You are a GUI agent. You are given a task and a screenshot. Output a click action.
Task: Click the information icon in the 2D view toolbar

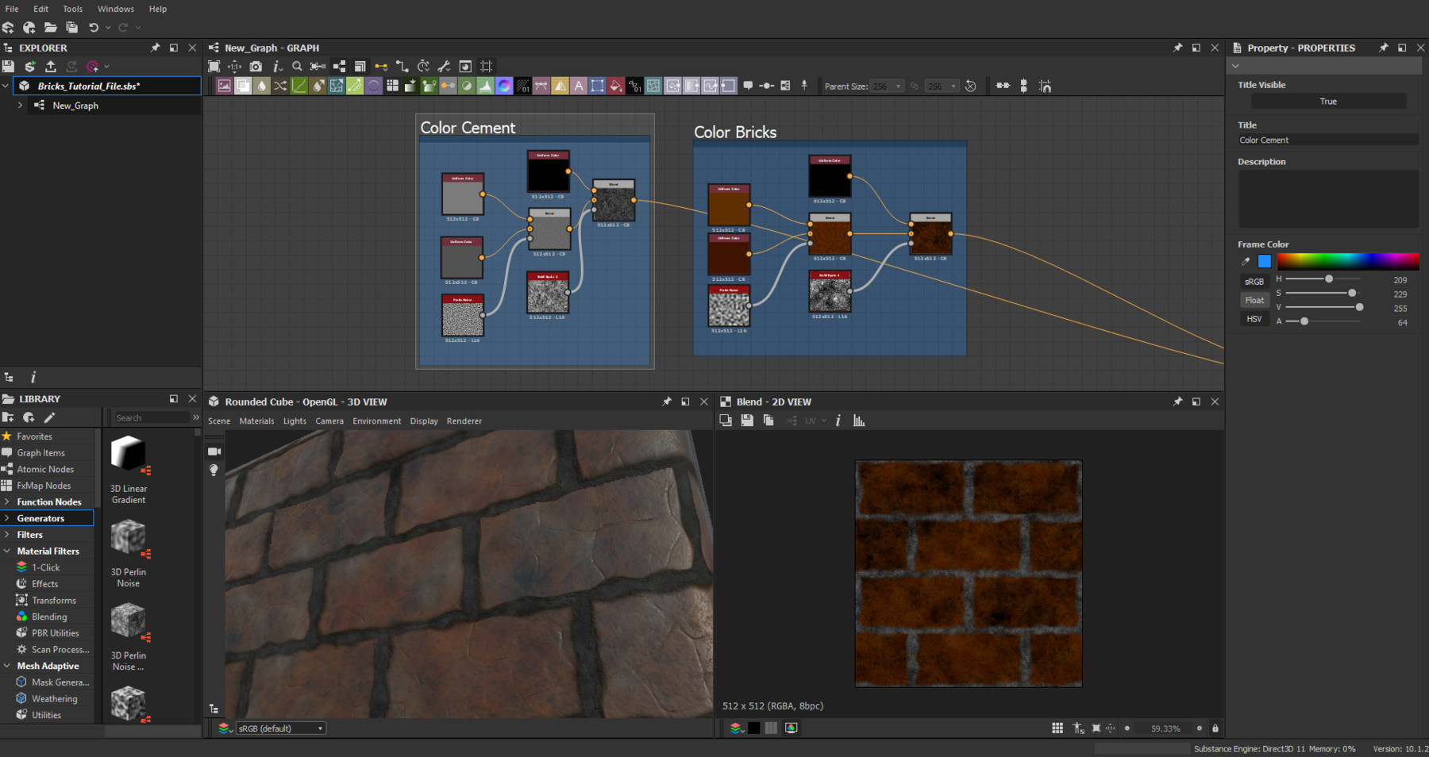tap(839, 421)
